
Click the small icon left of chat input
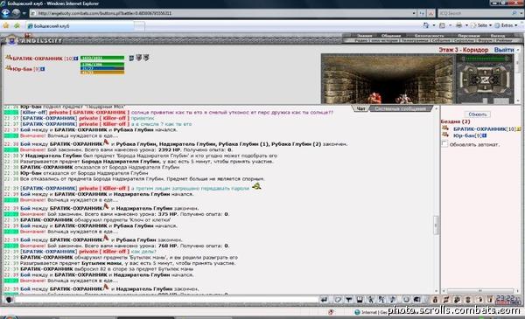pyautogui.click(x=9, y=300)
